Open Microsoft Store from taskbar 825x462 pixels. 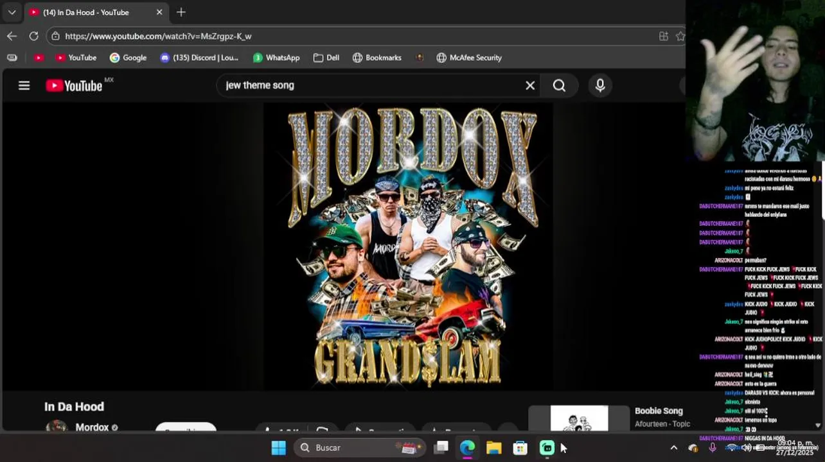(x=520, y=448)
